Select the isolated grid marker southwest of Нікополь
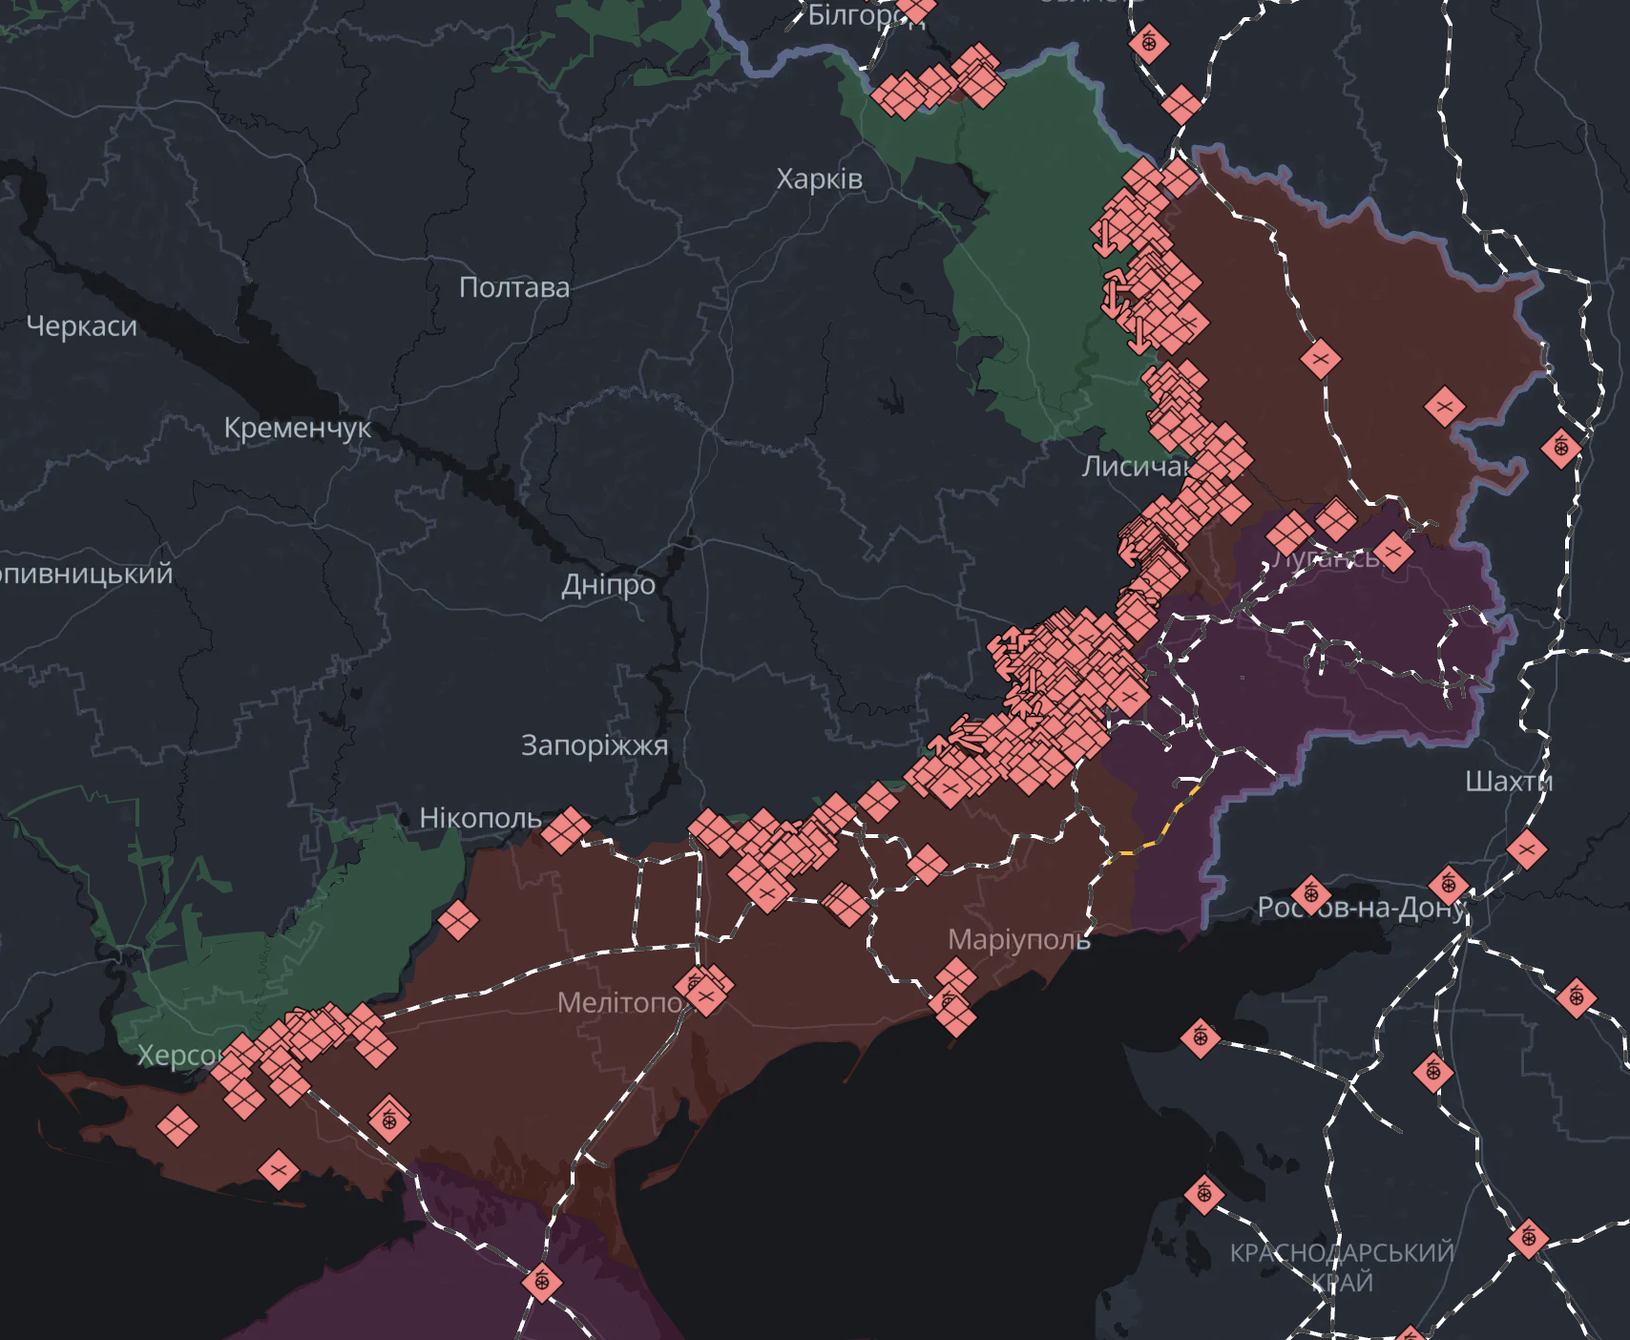 [458, 920]
